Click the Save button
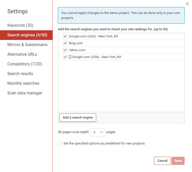This screenshot has height=172, width=192. click(x=178, y=161)
